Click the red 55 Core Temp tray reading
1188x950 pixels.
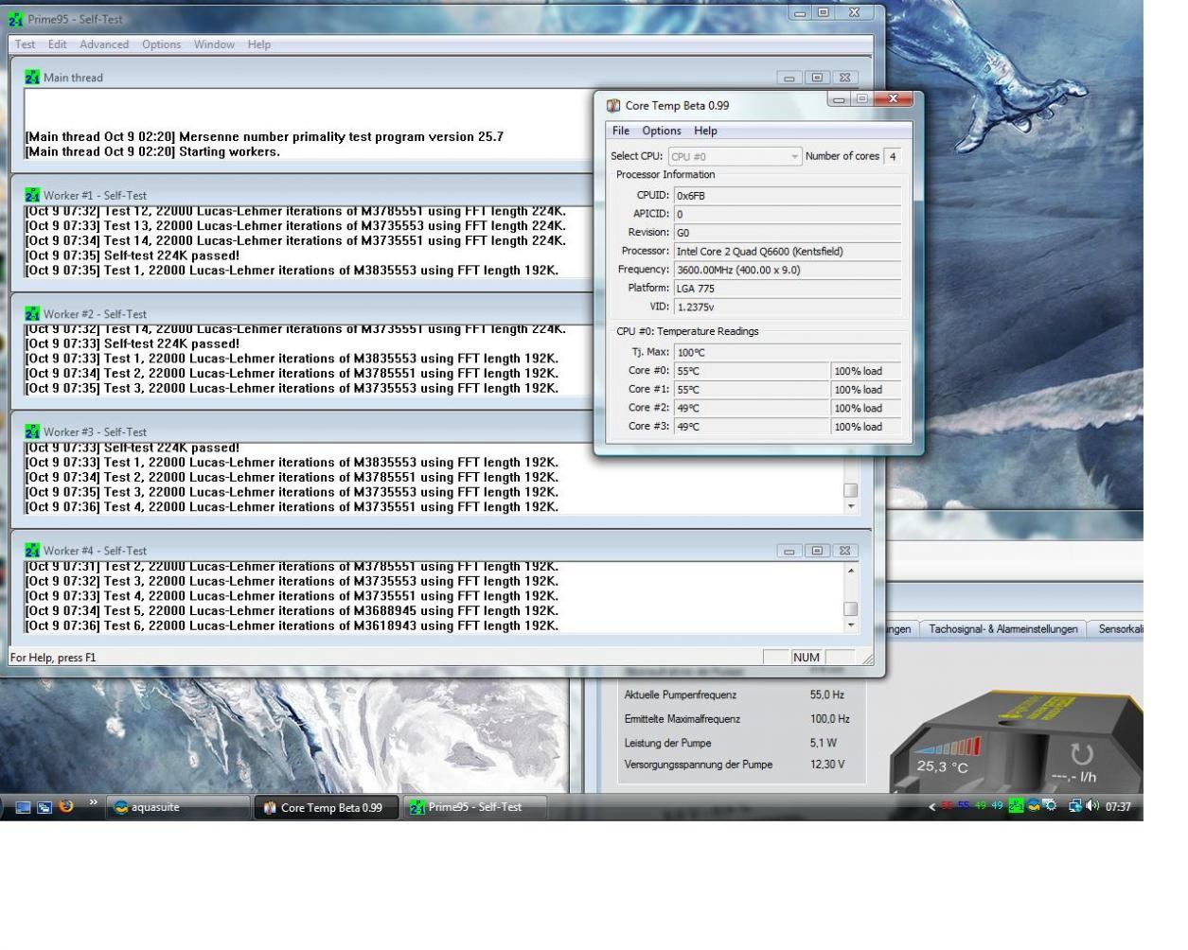click(x=947, y=806)
